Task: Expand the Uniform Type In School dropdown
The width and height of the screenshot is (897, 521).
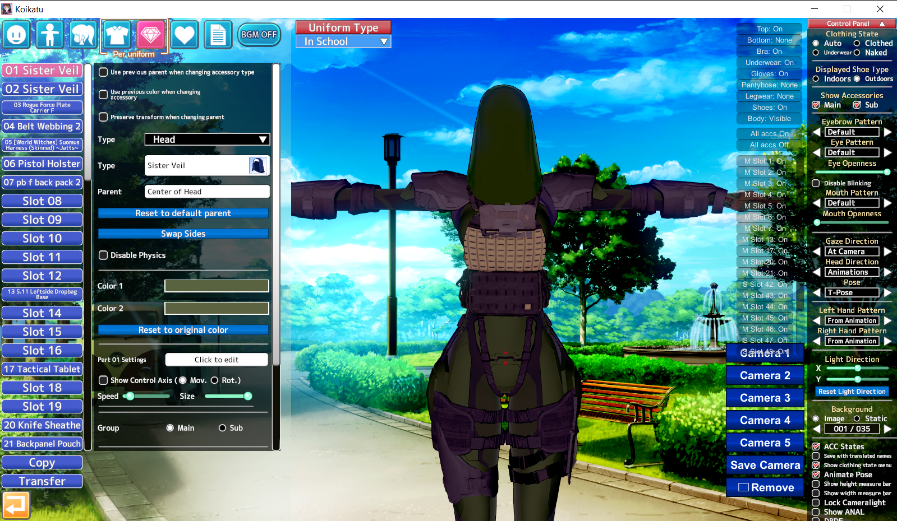Action: (x=343, y=41)
